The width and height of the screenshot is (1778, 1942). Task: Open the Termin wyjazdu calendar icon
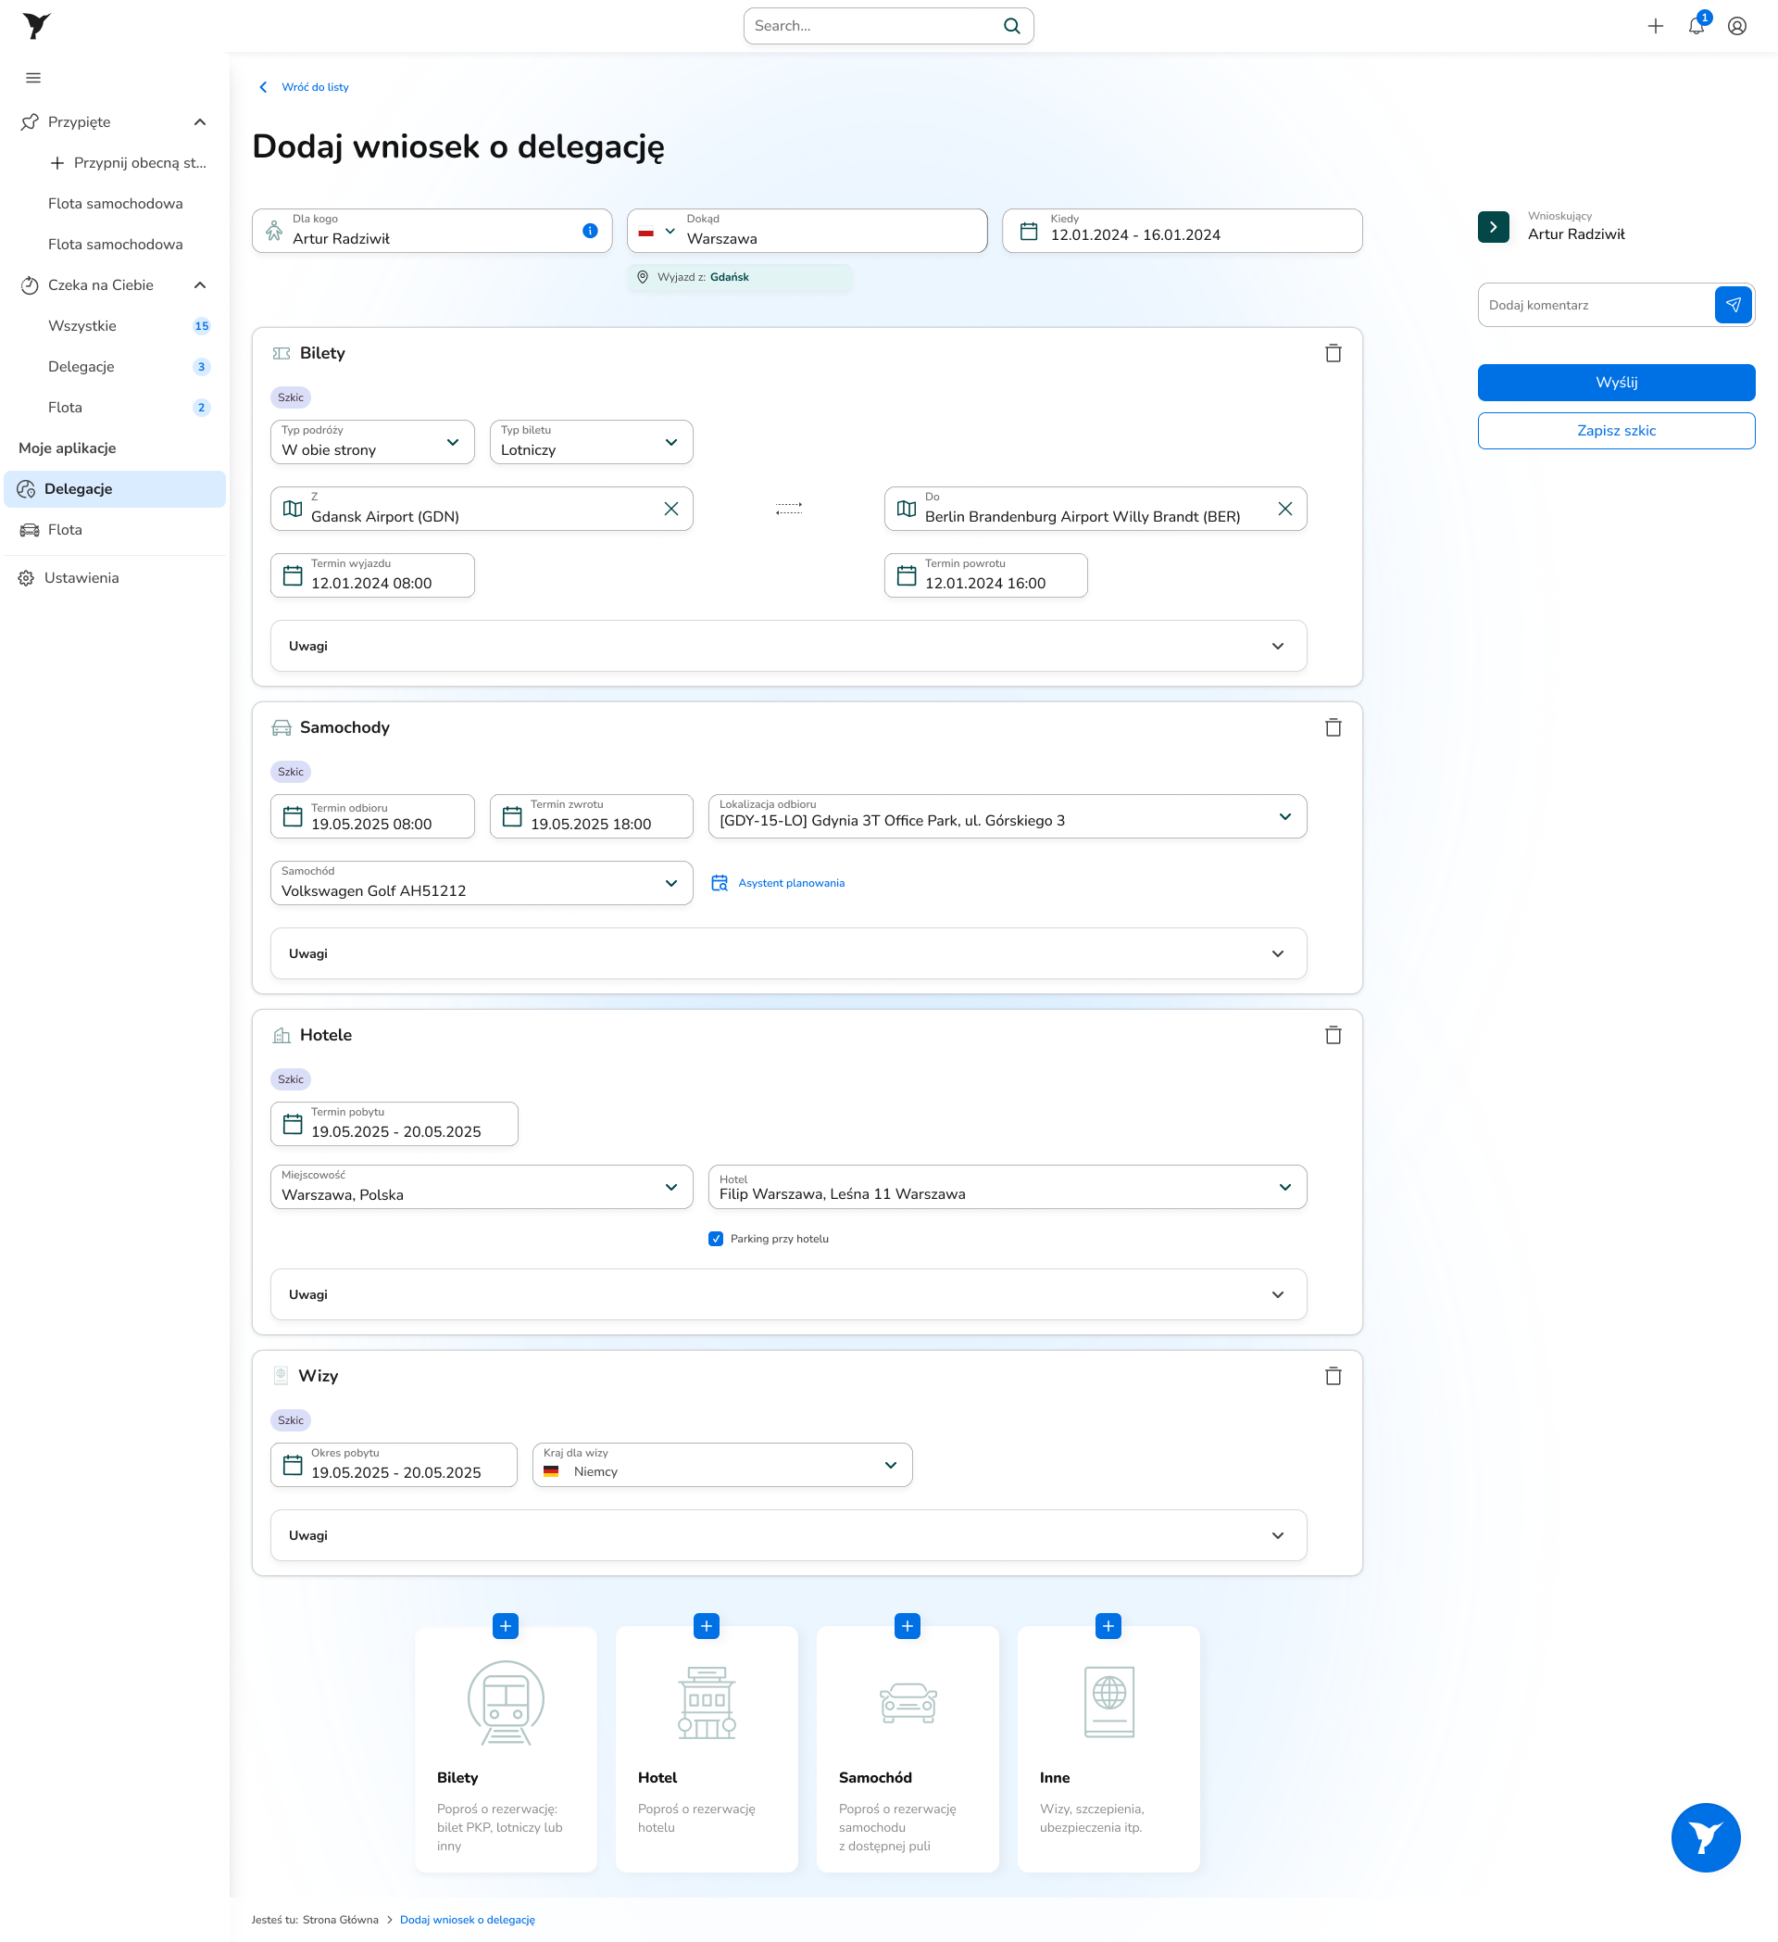pyautogui.click(x=293, y=576)
